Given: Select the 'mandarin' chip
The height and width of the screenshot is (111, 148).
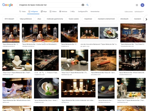Looking at the screenshot, I should [x=138, y=19].
